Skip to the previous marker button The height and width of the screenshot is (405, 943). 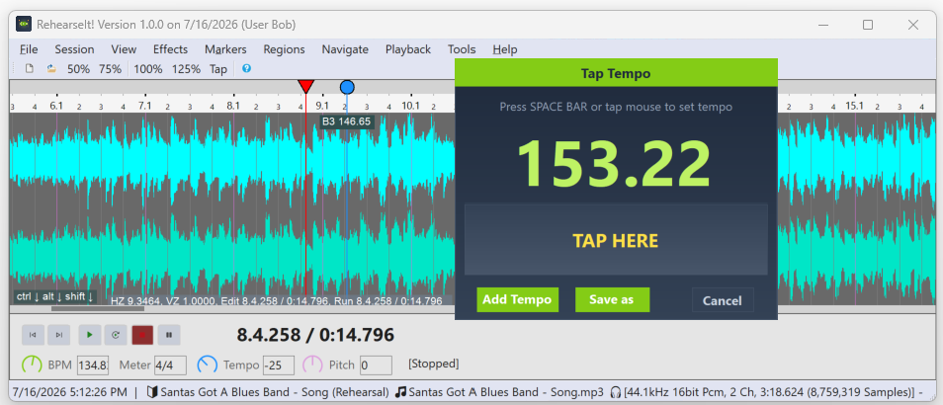[x=33, y=335]
